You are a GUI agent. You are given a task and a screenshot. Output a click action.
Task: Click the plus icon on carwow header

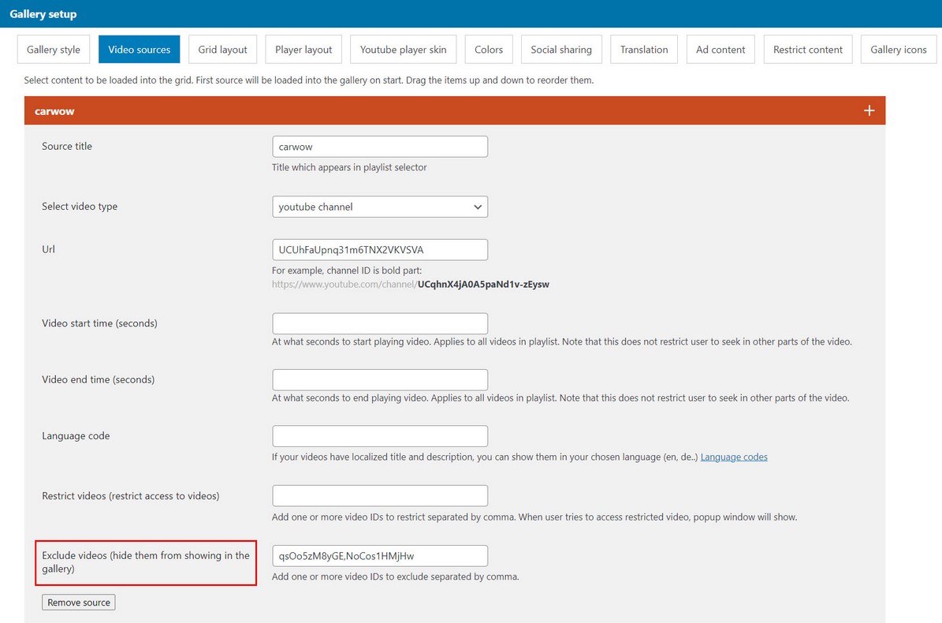coord(869,110)
